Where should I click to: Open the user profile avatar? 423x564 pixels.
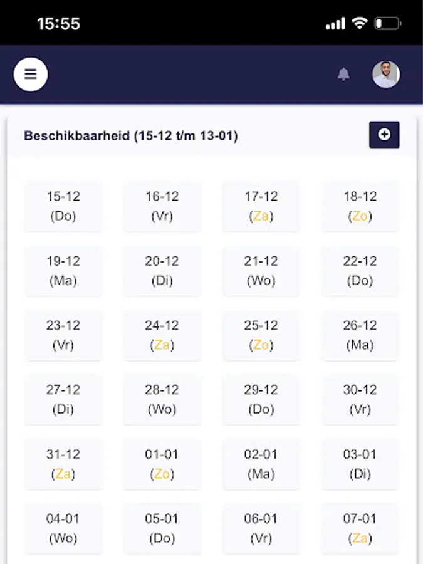(386, 75)
